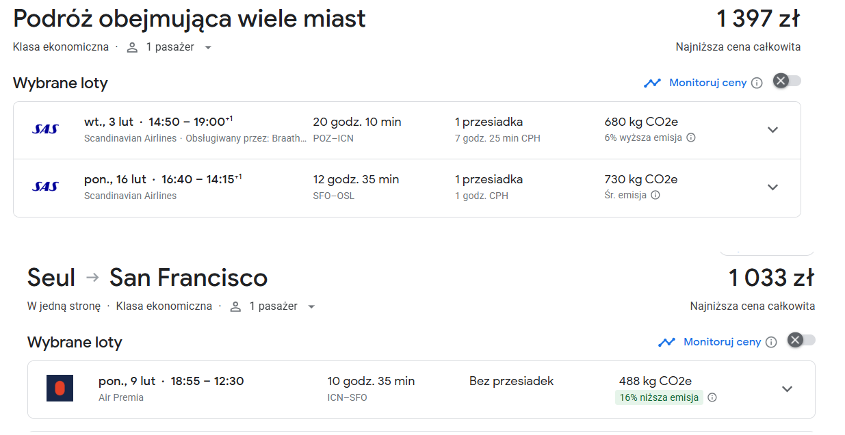Click the SFO–OSL route code
845x435 pixels.
(x=334, y=196)
